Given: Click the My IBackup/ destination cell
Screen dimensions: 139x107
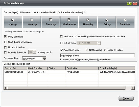Looking at the screenshot, I should (x=82, y=72).
